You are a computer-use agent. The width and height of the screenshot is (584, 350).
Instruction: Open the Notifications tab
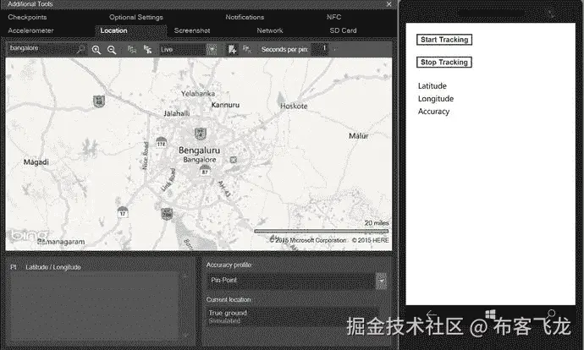point(245,17)
